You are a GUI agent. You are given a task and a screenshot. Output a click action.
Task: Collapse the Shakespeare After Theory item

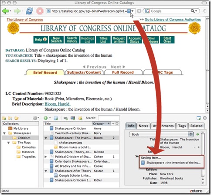click(x=46, y=171)
